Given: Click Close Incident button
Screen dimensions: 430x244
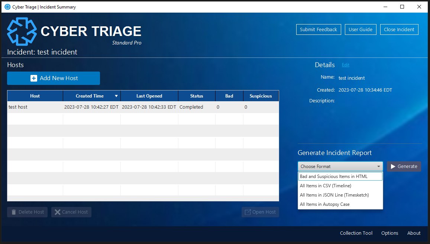Looking at the screenshot, I should click(x=399, y=30).
